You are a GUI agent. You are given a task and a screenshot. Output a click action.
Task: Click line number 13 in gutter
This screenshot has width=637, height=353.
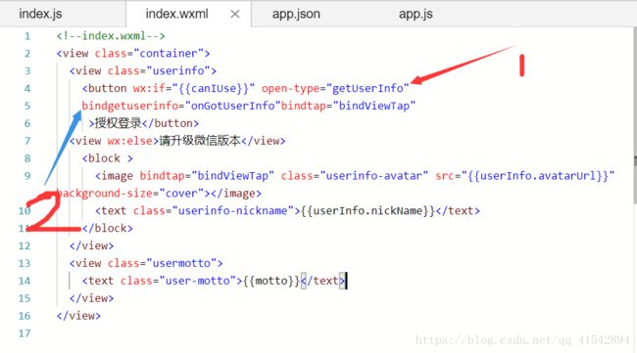[24, 263]
